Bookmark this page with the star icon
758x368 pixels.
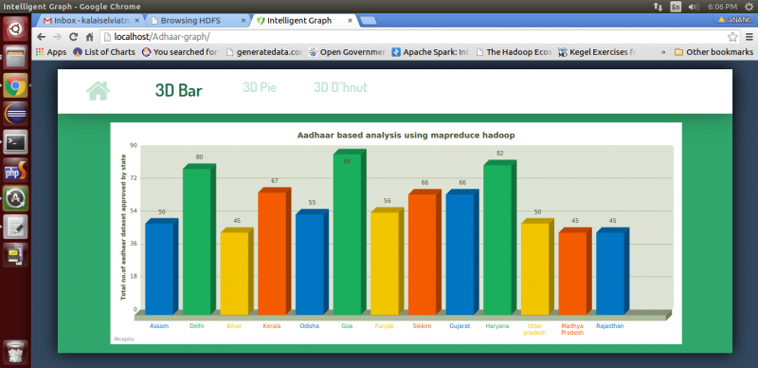pos(732,36)
